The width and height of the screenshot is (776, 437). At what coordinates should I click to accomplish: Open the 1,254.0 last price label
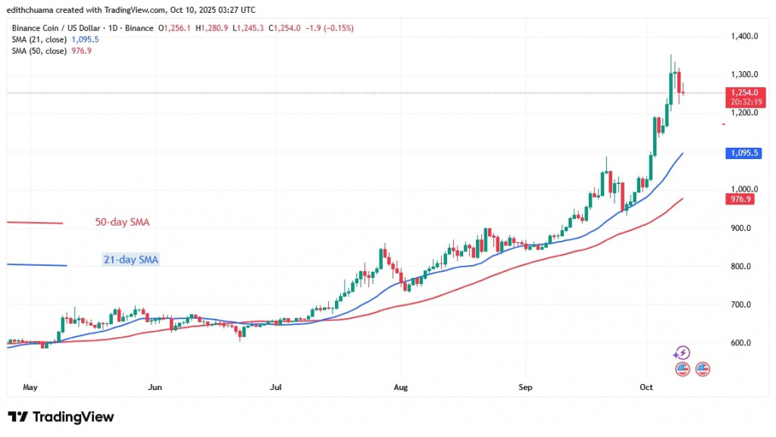click(746, 93)
